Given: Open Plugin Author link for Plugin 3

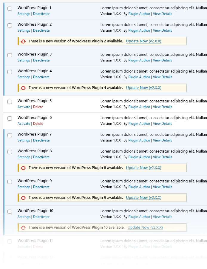Looking at the screenshot, I should tap(139, 60).
